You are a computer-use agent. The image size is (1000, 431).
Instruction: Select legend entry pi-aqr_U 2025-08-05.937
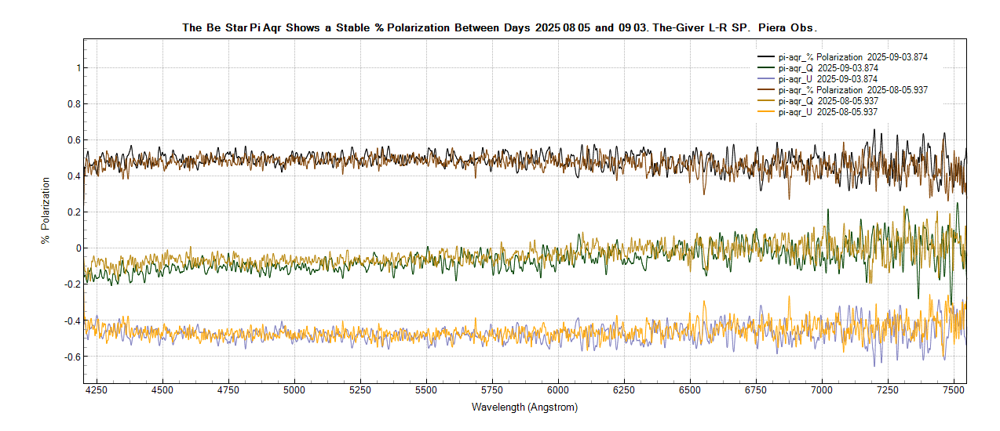(x=827, y=112)
